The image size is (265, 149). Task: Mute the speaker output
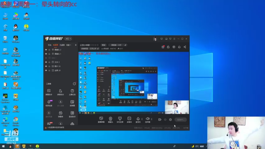click(x=147, y=120)
